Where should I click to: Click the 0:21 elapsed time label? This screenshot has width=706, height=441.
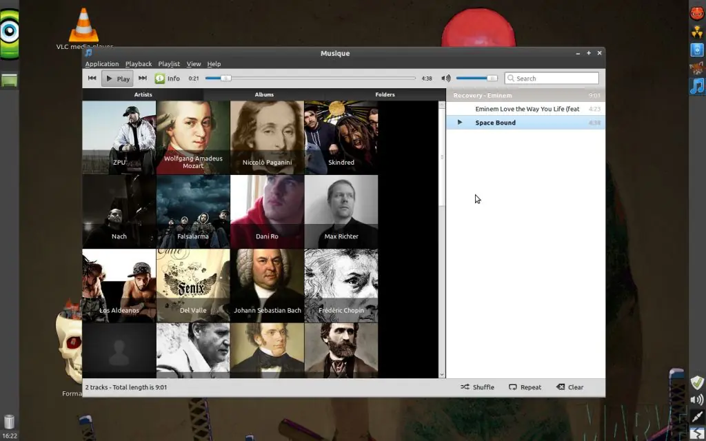tap(194, 79)
